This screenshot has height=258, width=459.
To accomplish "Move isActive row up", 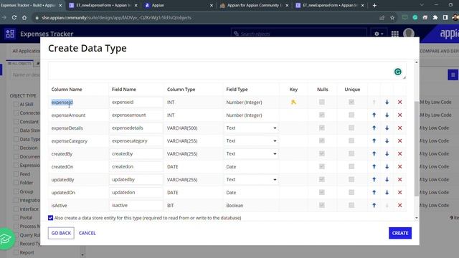I will coord(374,206).
